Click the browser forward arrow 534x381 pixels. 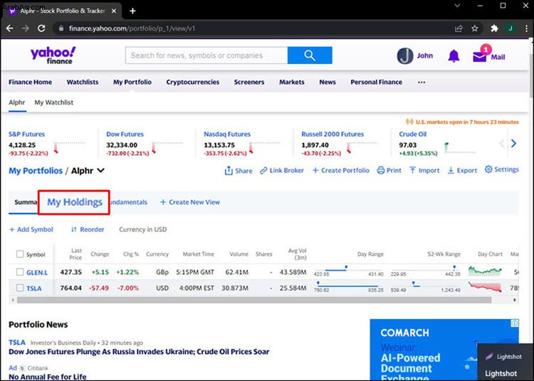(x=26, y=28)
